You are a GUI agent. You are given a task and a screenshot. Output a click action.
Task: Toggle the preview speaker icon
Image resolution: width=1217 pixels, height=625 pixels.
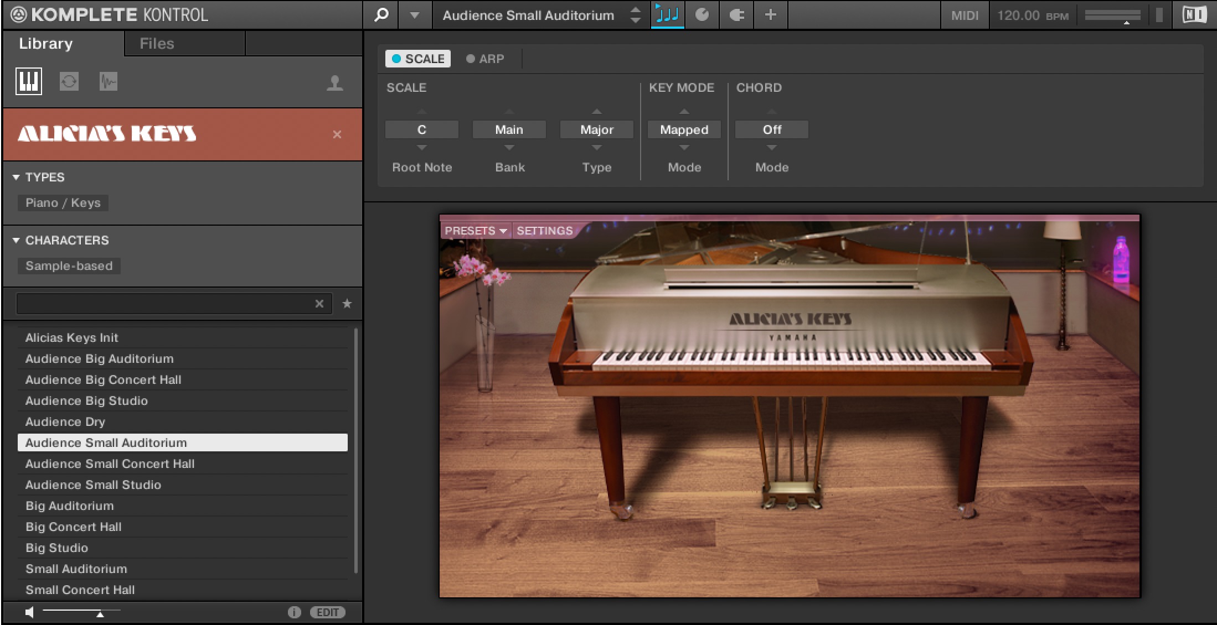pyautogui.click(x=30, y=612)
